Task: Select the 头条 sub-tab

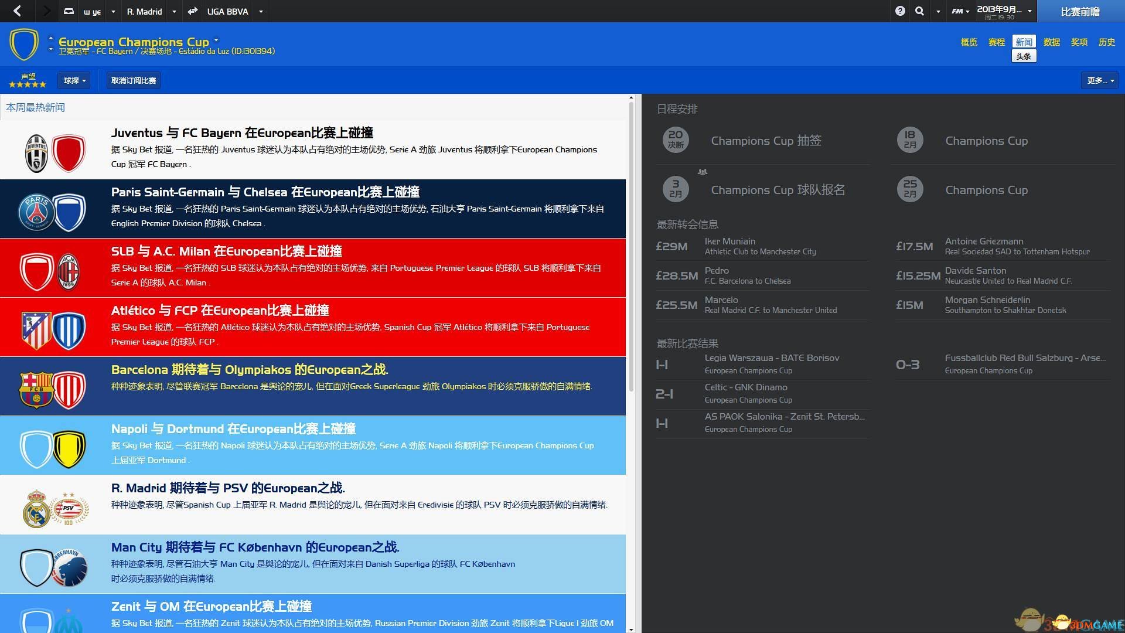Action: [1024, 56]
